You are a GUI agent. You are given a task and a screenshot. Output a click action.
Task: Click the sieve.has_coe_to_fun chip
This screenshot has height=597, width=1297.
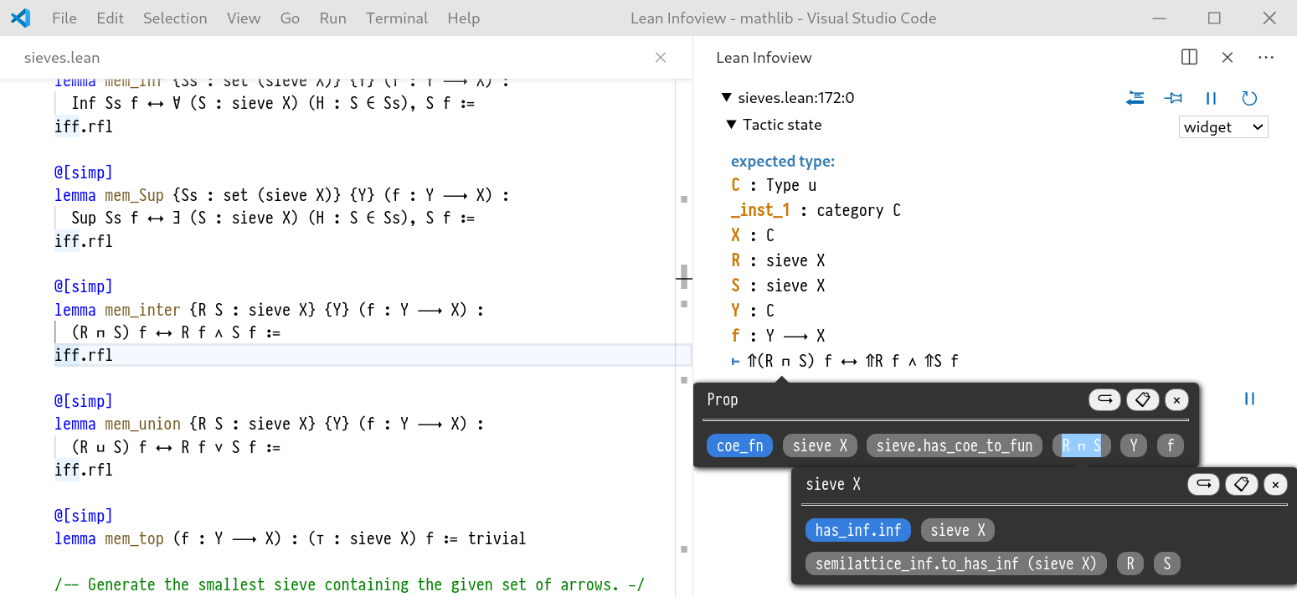[x=954, y=445]
